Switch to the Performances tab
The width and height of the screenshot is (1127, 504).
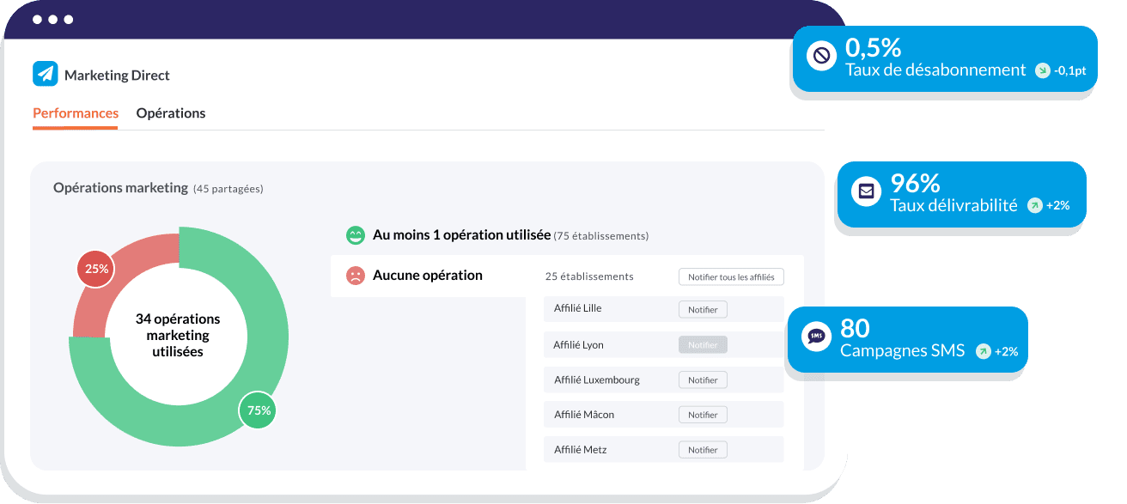(76, 113)
